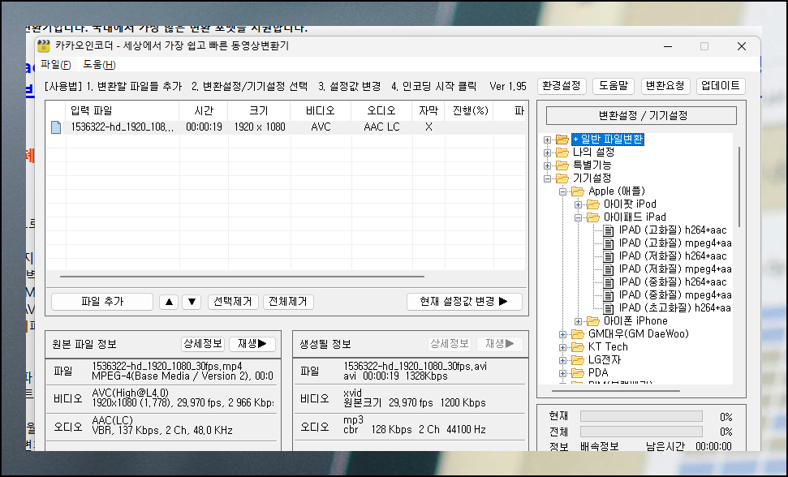Screen dimensions: 788x477
Task: Expand the 아이폰 iPhone tree node
Action: (579, 321)
